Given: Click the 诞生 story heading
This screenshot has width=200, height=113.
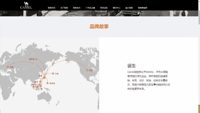Looking at the screenshot, I should [x=132, y=66].
